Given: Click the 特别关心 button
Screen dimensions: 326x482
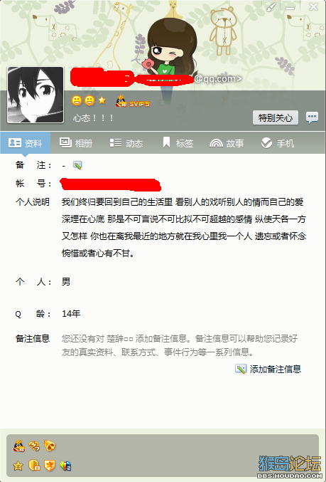Looking at the screenshot, I should point(276,117).
